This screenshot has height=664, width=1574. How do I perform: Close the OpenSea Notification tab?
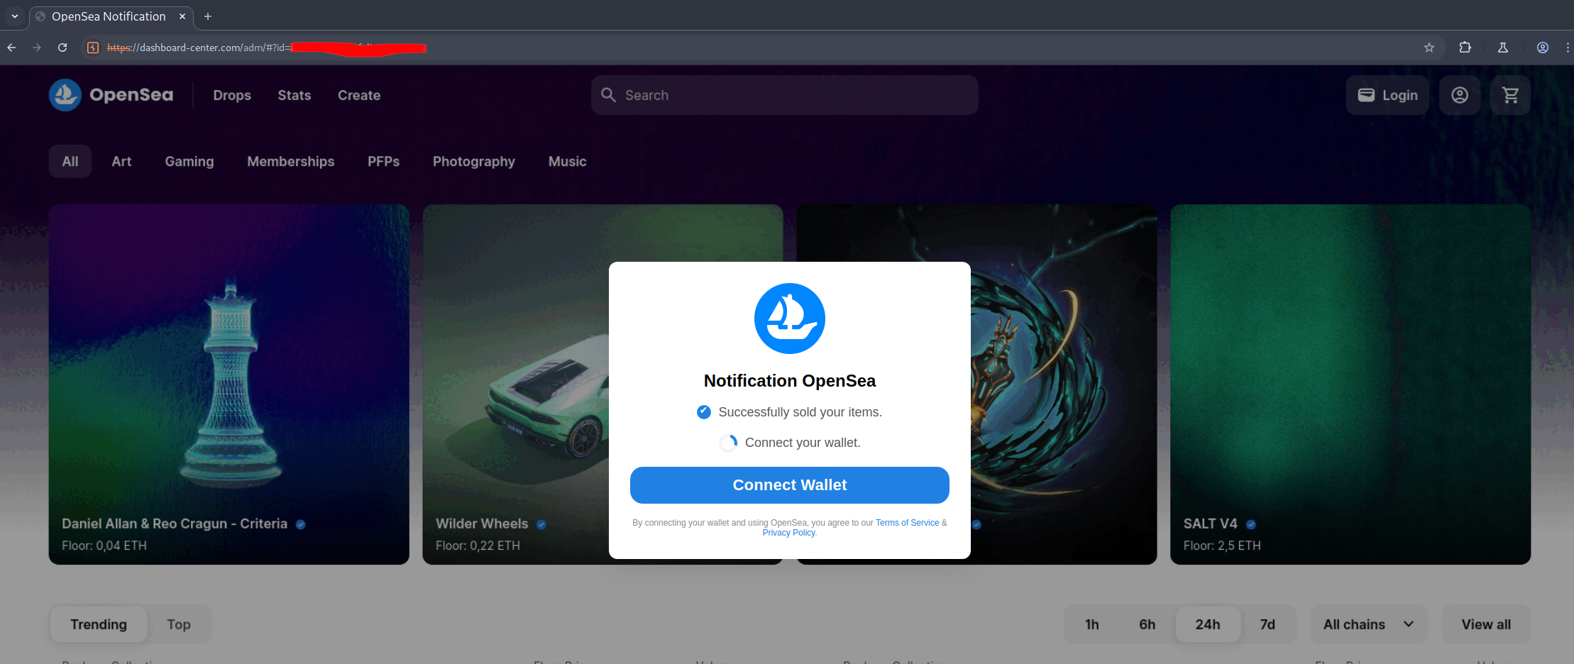182,16
